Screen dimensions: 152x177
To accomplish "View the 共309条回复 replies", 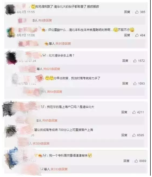I will click(x=41, y=144).
